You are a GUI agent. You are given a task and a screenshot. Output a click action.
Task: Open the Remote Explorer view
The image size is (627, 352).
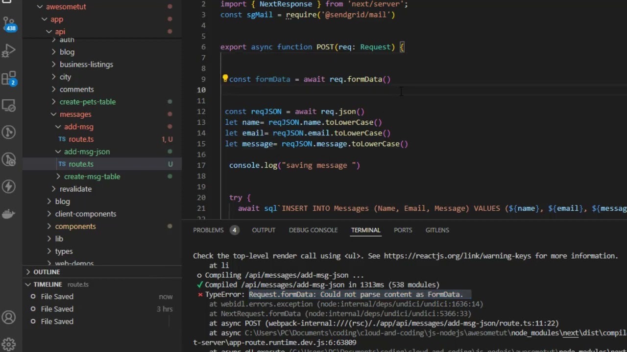[x=9, y=105]
